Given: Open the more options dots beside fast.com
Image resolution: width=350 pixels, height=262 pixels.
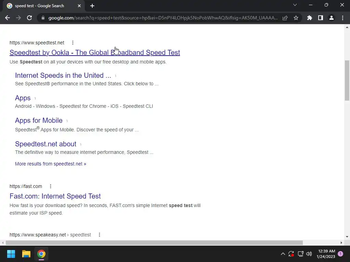Looking at the screenshot, I should (x=51, y=186).
